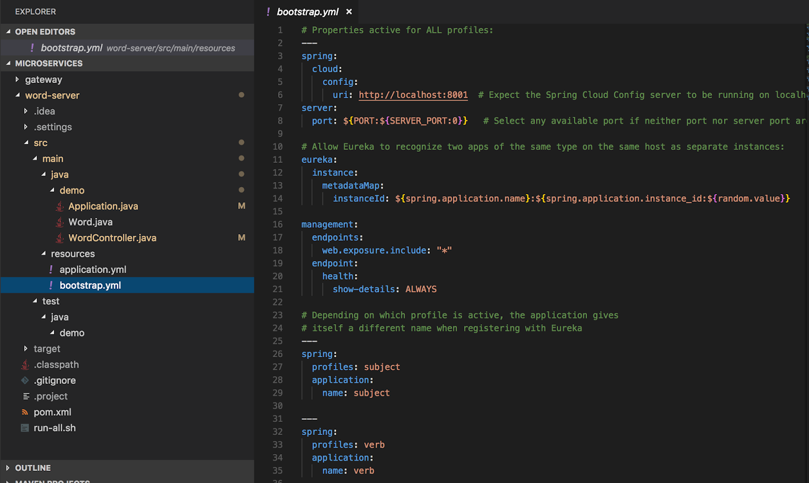Viewport: 809px width, 483px height.
Task: Click the file icon beside run-all.sh
Action: pyautogui.click(x=25, y=428)
